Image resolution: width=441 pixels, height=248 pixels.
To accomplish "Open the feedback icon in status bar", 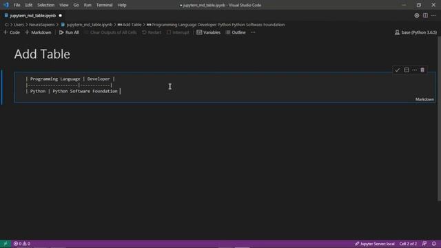I will pyautogui.click(x=424, y=244).
